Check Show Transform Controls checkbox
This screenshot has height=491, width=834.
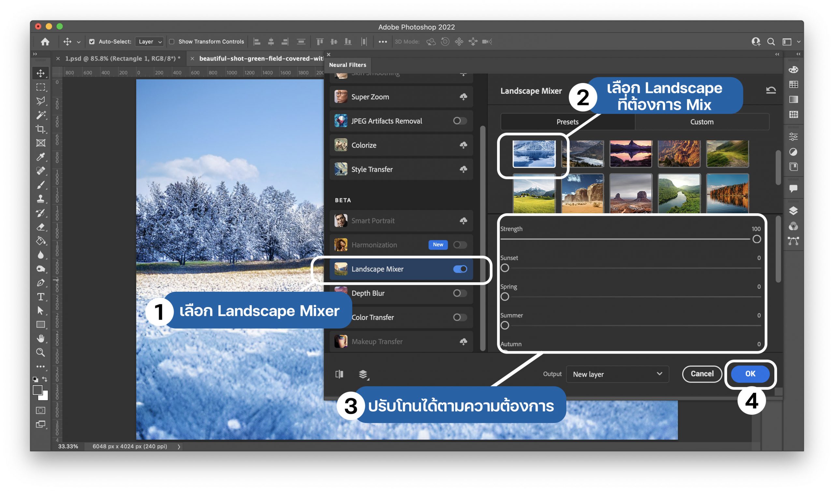tap(172, 42)
